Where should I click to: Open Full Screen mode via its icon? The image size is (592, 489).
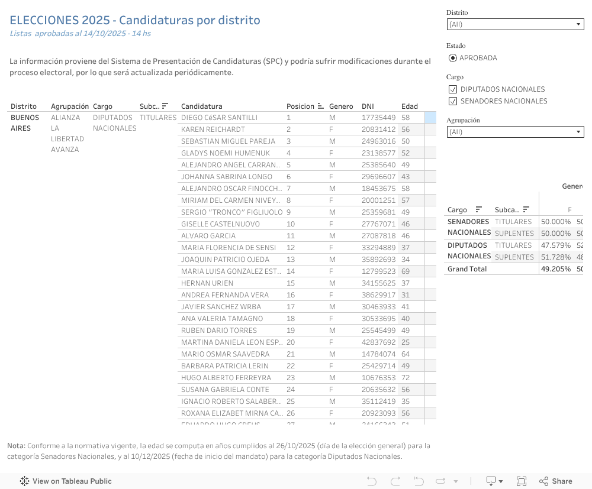522,481
